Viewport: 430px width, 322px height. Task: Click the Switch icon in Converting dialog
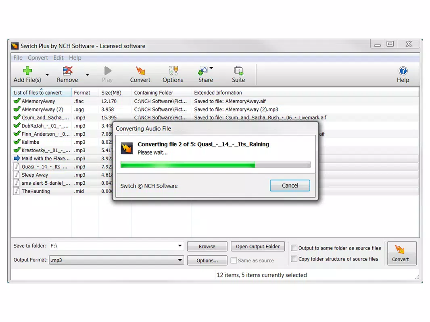[x=127, y=148]
